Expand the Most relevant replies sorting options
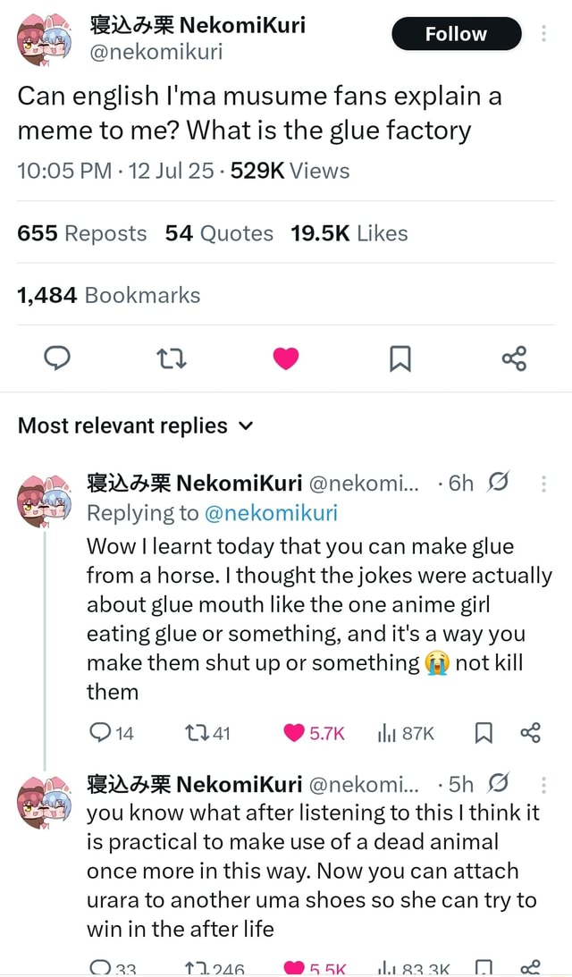The height and width of the screenshot is (977, 572). tap(246, 426)
